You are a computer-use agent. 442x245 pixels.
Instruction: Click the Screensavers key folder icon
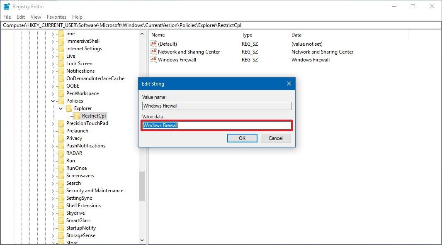coord(61,175)
